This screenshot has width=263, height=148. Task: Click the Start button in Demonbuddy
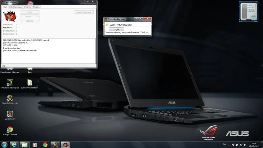pos(30,12)
